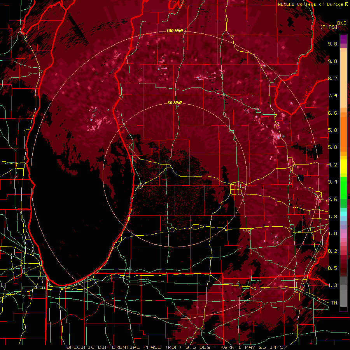Click the [PHAS] legend heading
The width and height of the screenshot is (350, 350).
[329, 27]
